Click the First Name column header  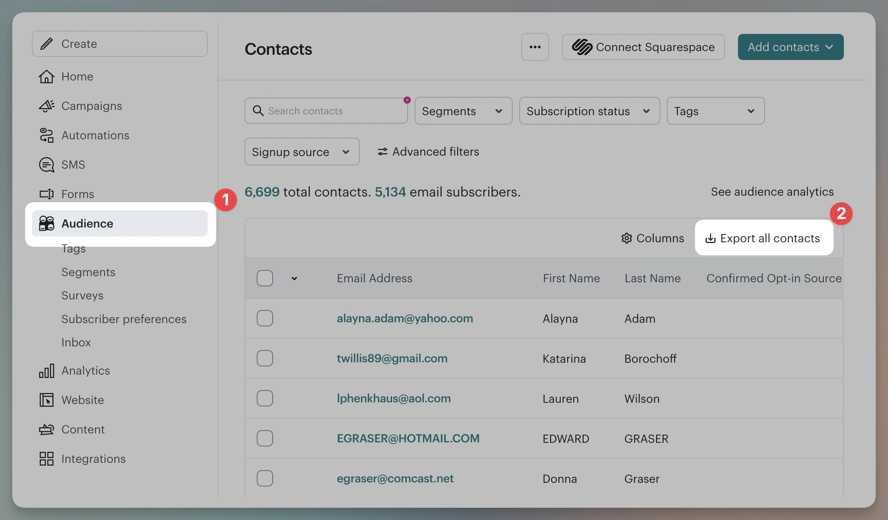pyautogui.click(x=571, y=278)
